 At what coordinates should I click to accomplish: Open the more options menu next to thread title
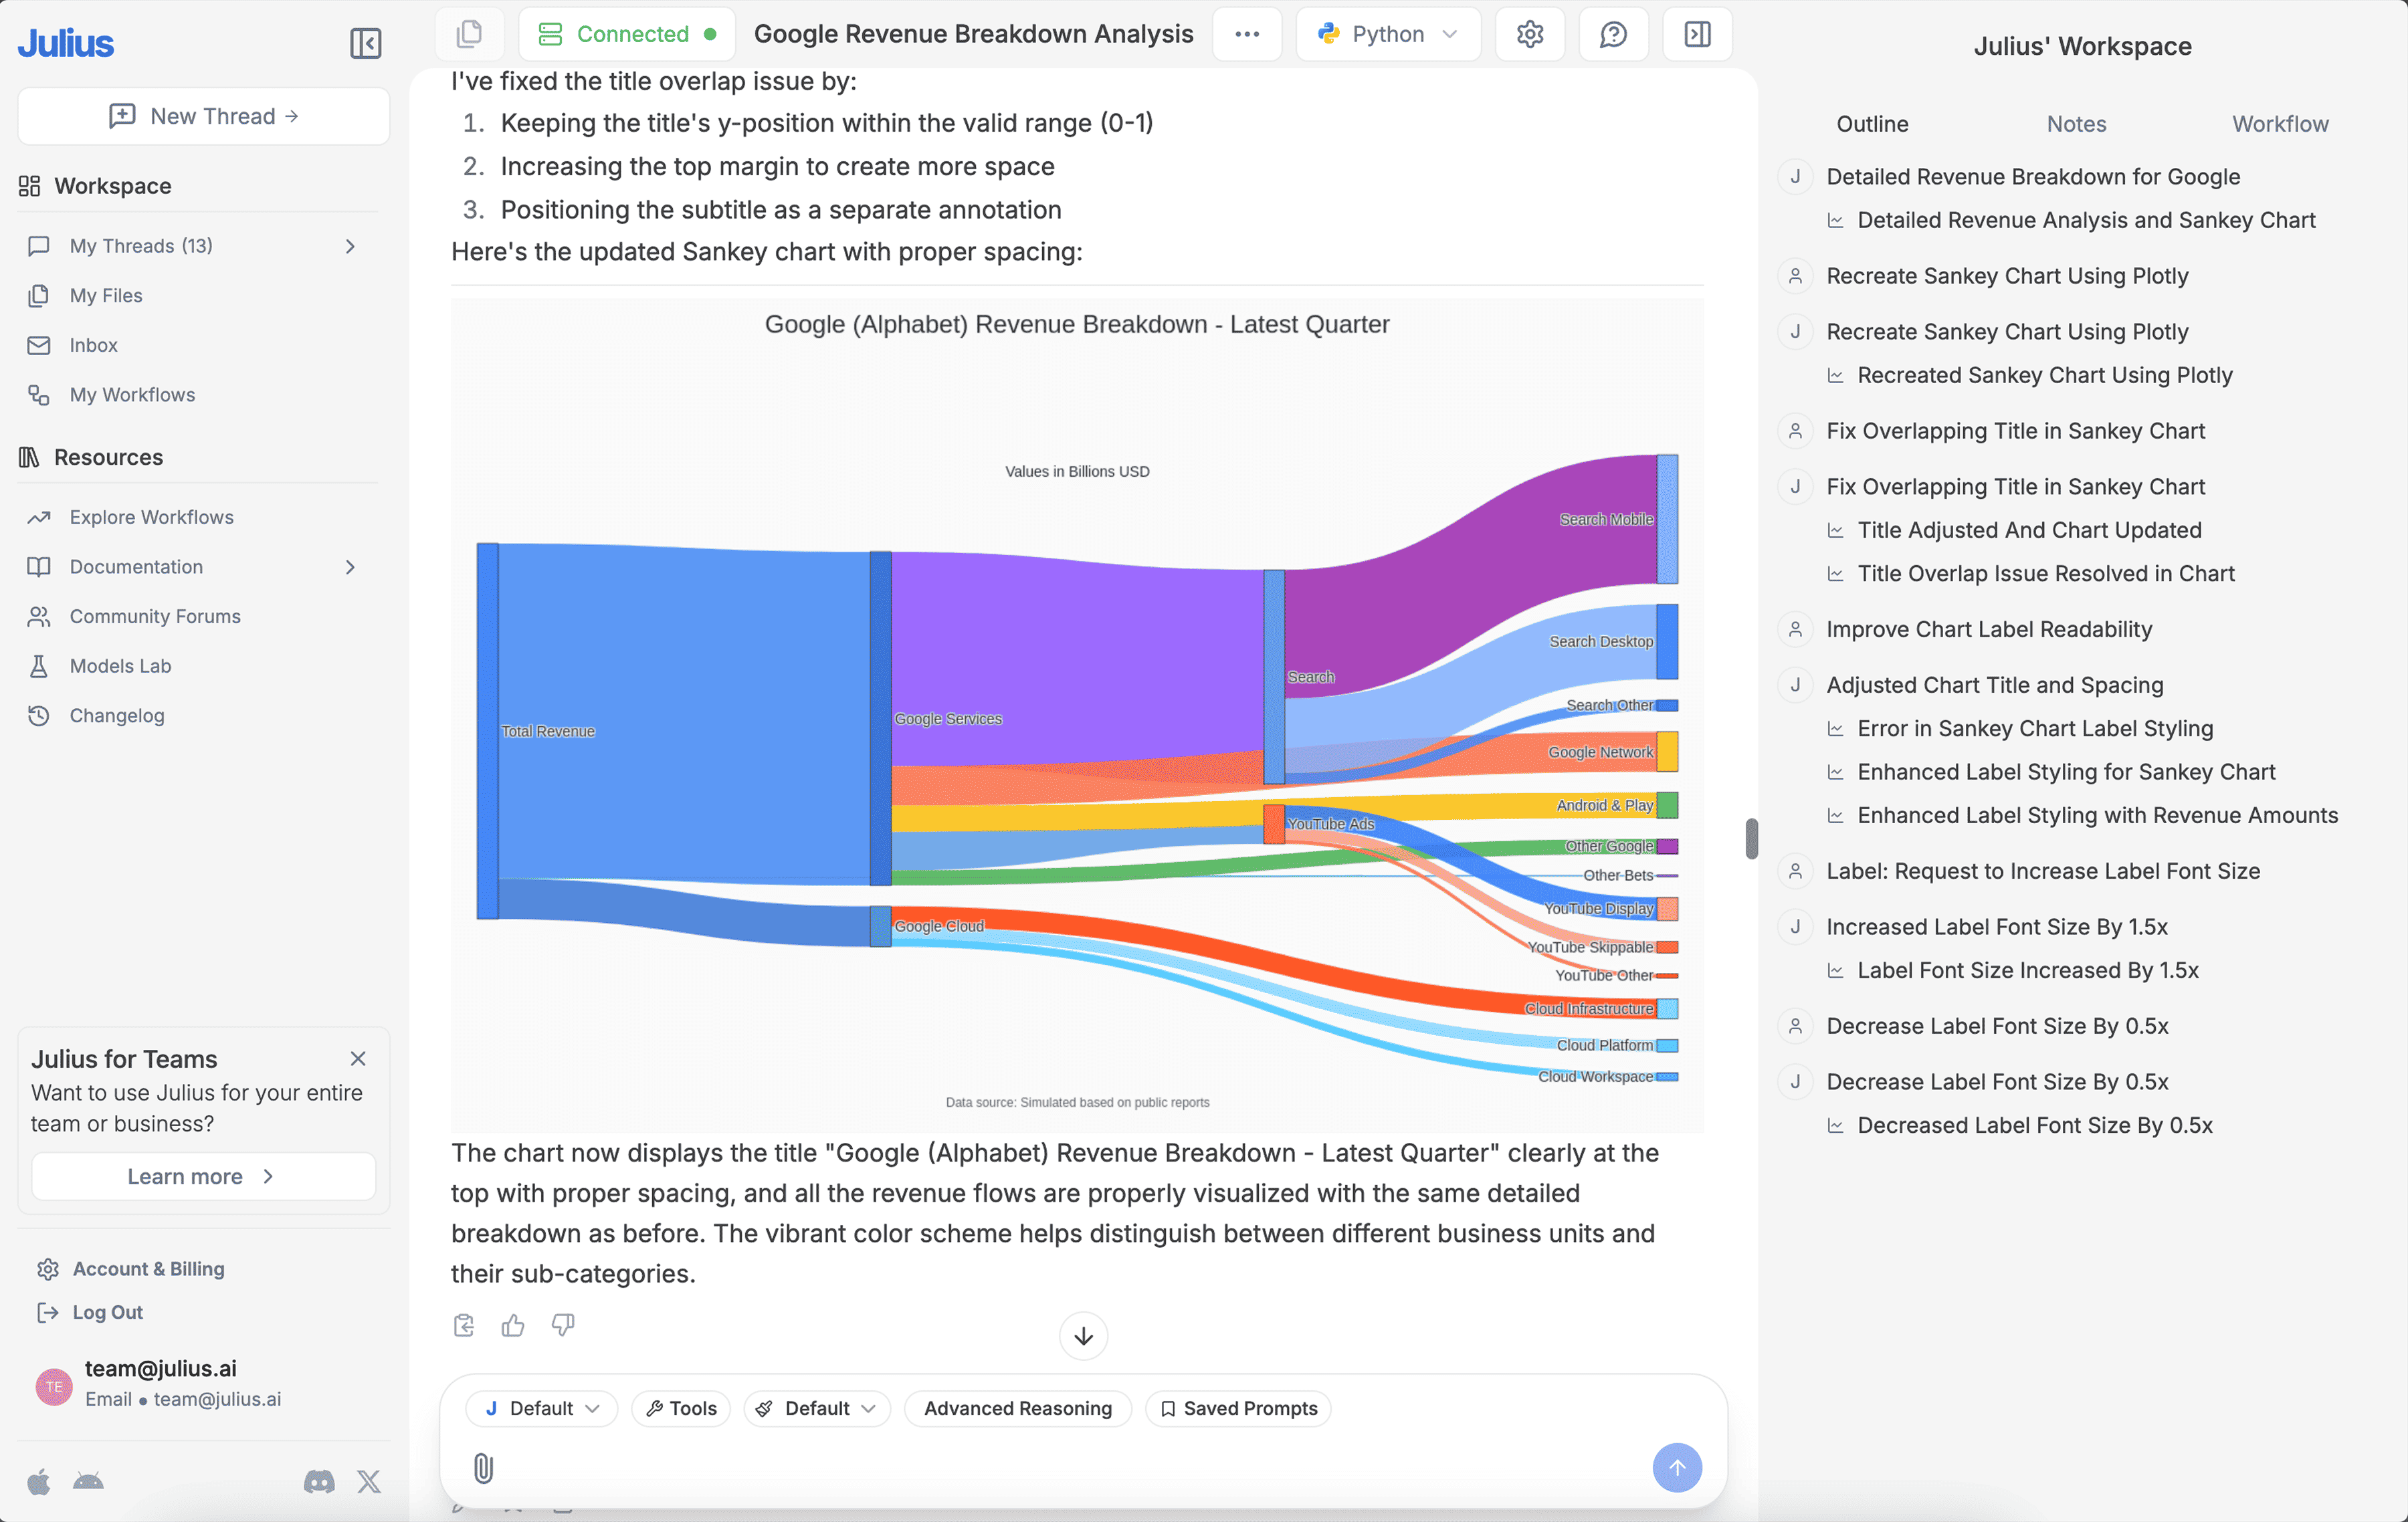1247,33
